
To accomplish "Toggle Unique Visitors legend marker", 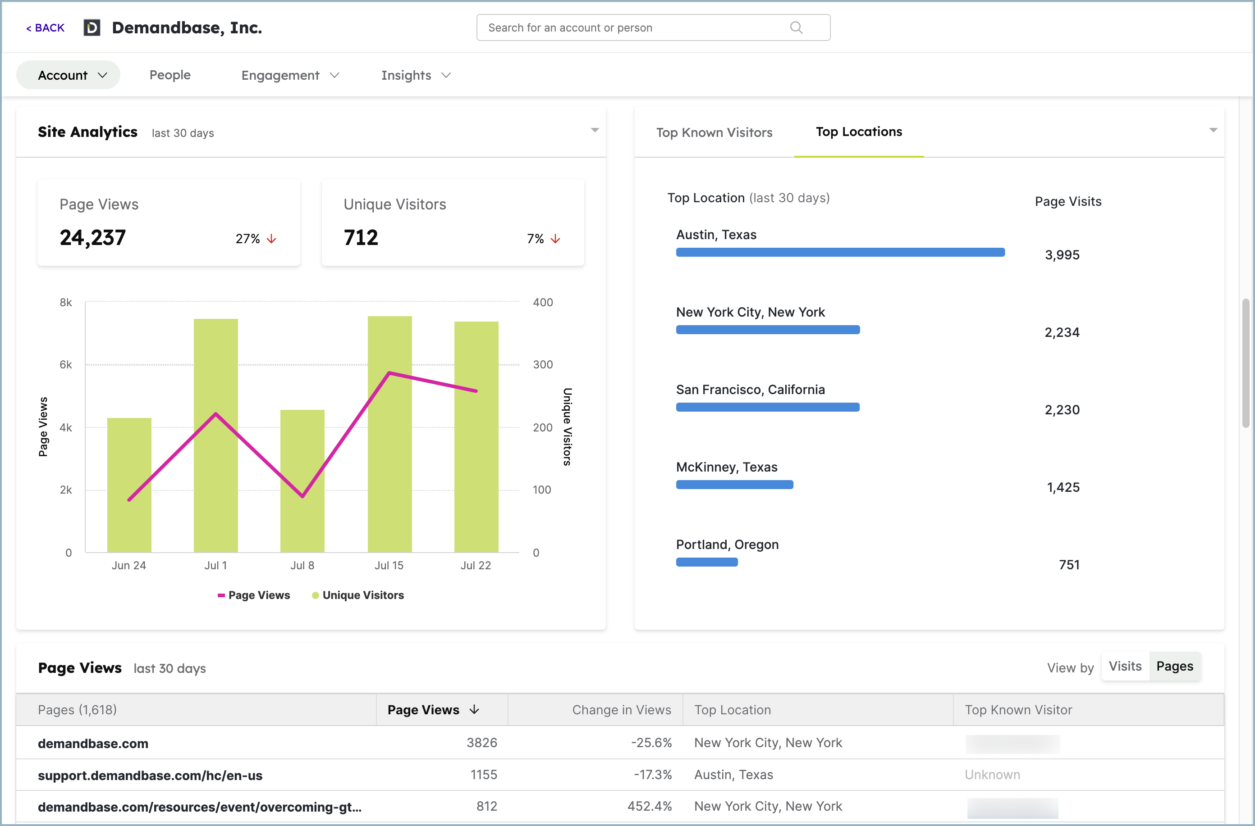I will 316,595.
